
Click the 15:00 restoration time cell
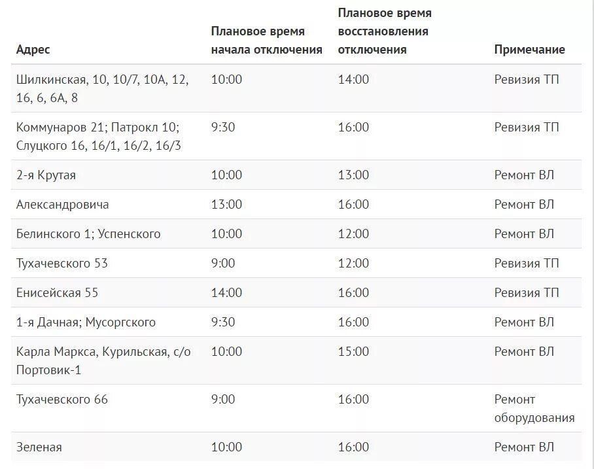(x=353, y=351)
